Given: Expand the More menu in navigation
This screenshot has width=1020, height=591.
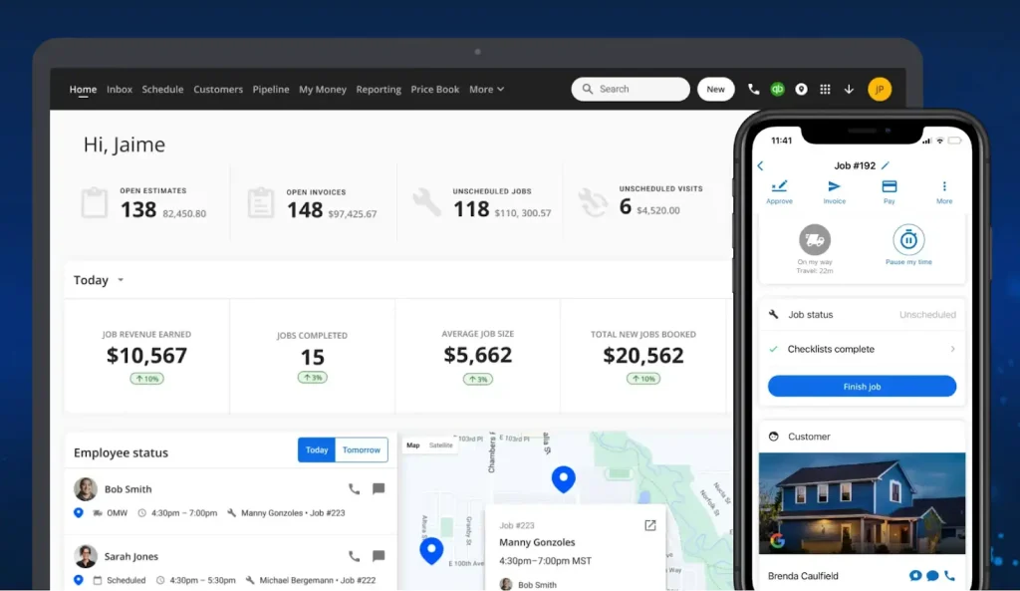Looking at the screenshot, I should (486, 89).
